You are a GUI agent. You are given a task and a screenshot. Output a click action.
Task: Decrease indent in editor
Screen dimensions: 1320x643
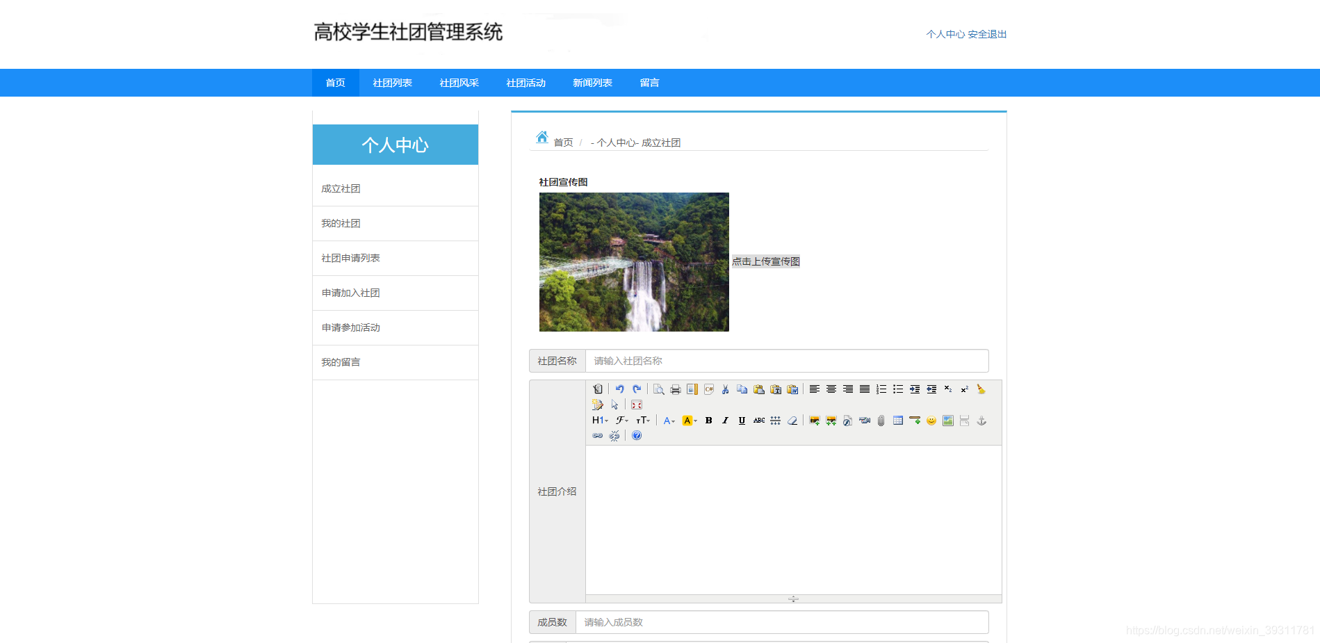point(931,389)
